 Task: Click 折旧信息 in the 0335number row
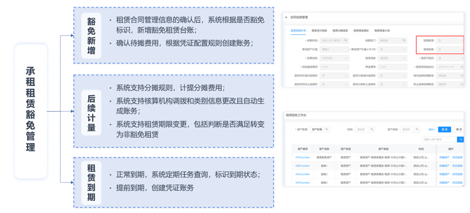[x=457, y=157]
